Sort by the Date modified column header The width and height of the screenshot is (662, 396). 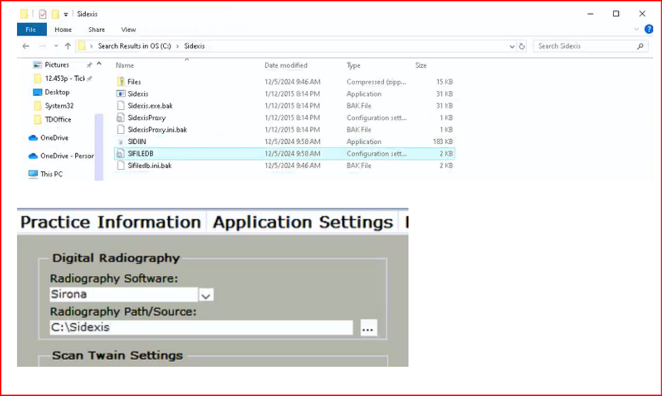pos(285,66)
